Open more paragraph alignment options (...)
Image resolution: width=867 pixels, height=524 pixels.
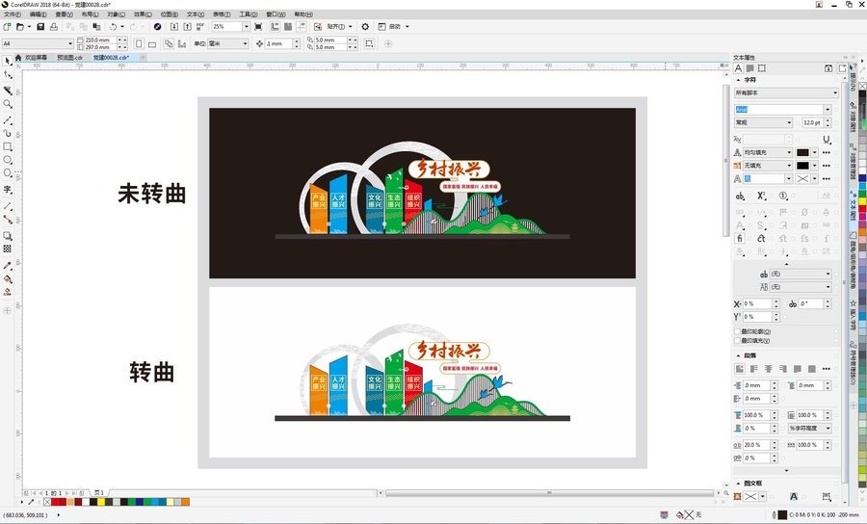click(x=827, y=369)
